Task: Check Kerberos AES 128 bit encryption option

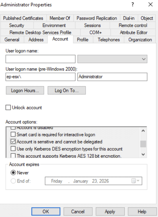Action: click(13, 155)
